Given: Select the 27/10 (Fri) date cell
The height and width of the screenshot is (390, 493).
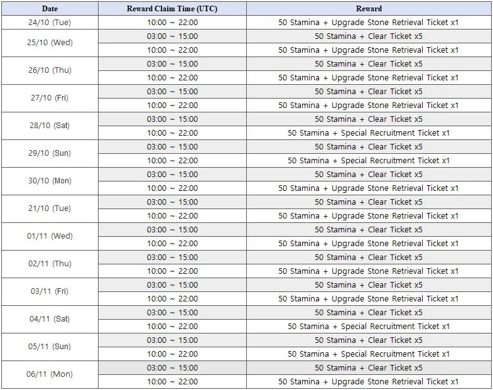Looking at the screenshot, I should (x=50, y=98).
